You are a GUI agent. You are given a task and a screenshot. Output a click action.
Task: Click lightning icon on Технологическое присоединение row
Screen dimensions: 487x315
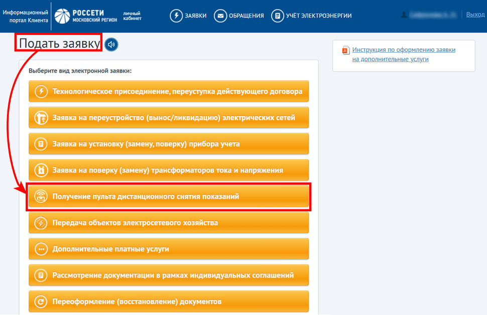click(x=41, y=91)
